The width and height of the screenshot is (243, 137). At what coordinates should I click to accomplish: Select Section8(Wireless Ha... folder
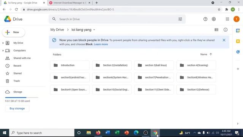coord(196,77)
